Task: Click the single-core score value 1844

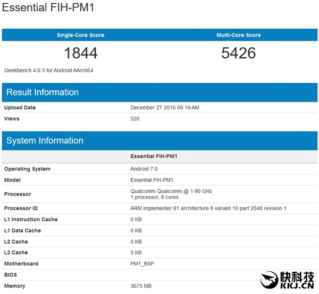Action: tap(81, 53)
